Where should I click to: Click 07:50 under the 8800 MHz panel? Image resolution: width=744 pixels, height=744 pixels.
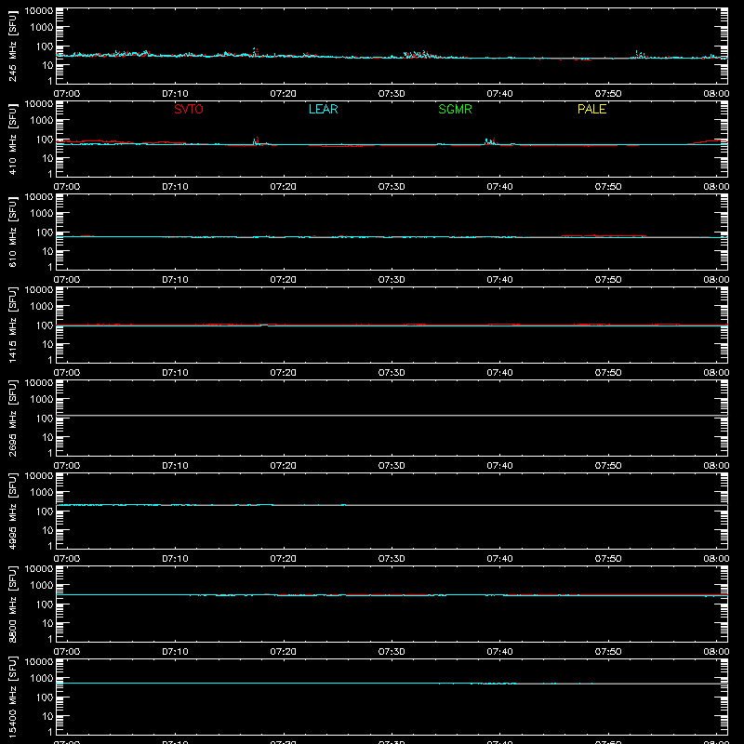(x=608, y=652)
